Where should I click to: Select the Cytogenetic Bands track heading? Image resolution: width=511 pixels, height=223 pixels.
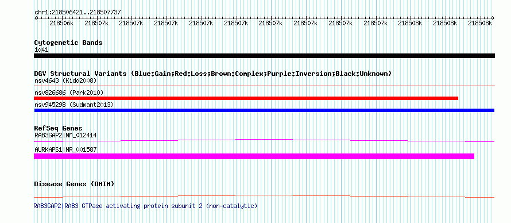coord(68,43)
